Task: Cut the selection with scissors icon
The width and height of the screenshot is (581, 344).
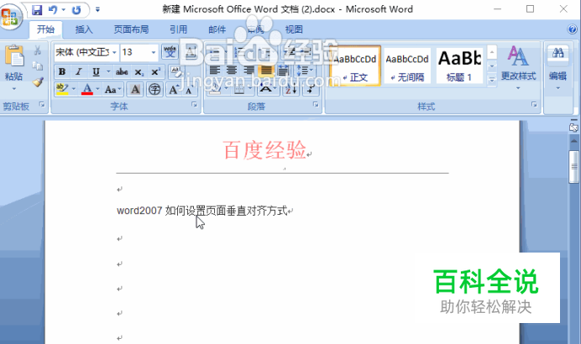Action: (x=38, y=50)
